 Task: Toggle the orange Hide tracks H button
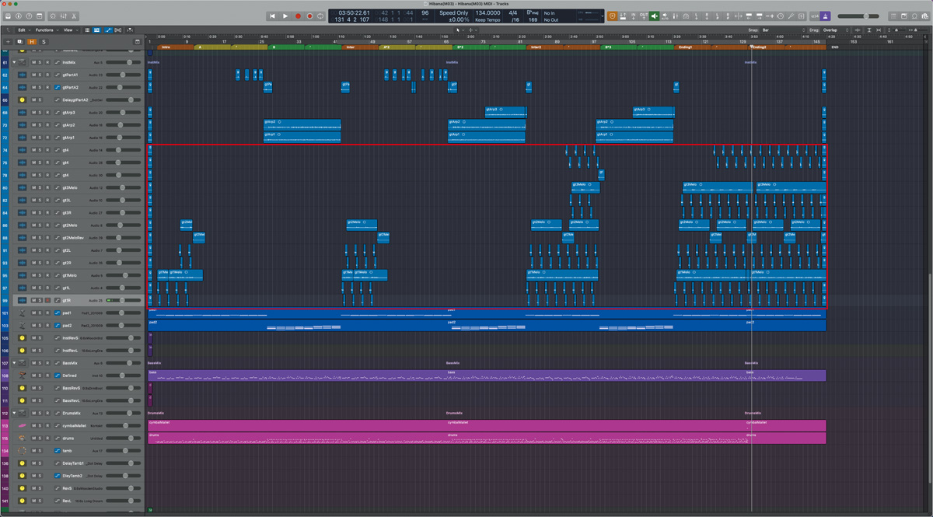pyautogui.click(x=32, y=41)
